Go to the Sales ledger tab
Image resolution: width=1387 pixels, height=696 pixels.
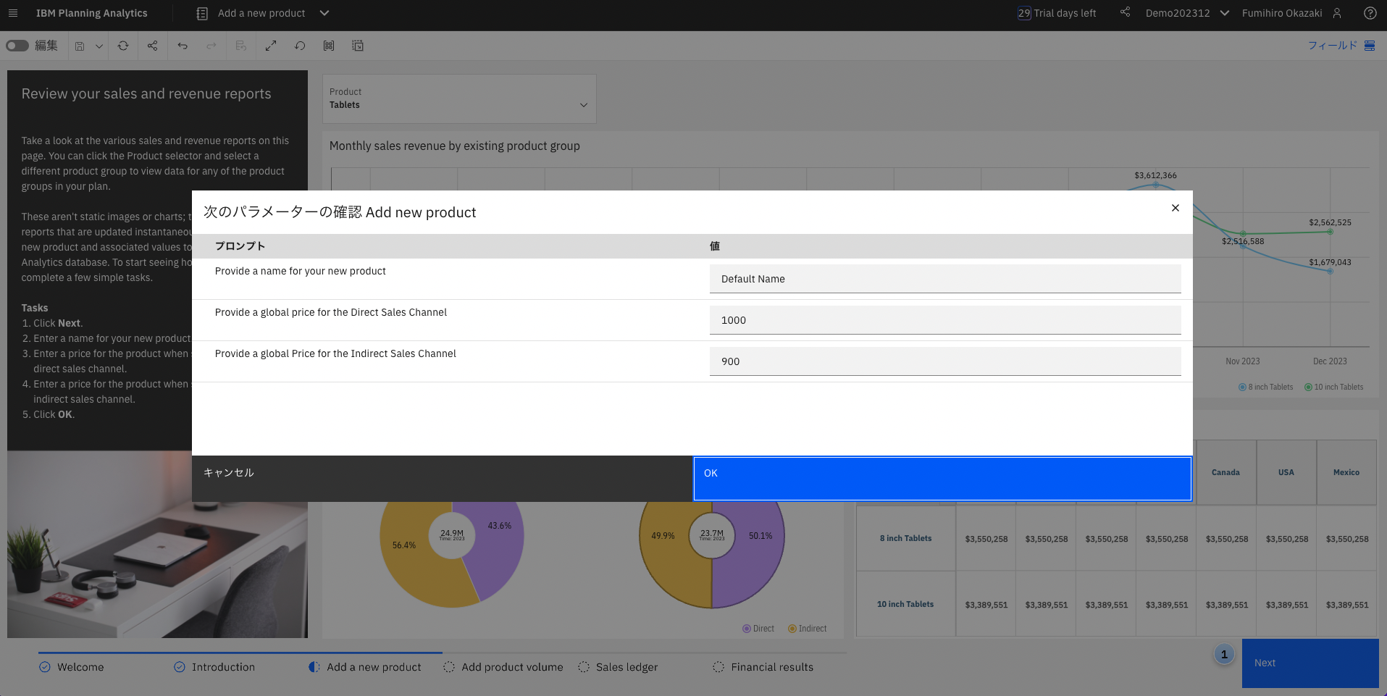pyautogui.click(x=618, y=667)
